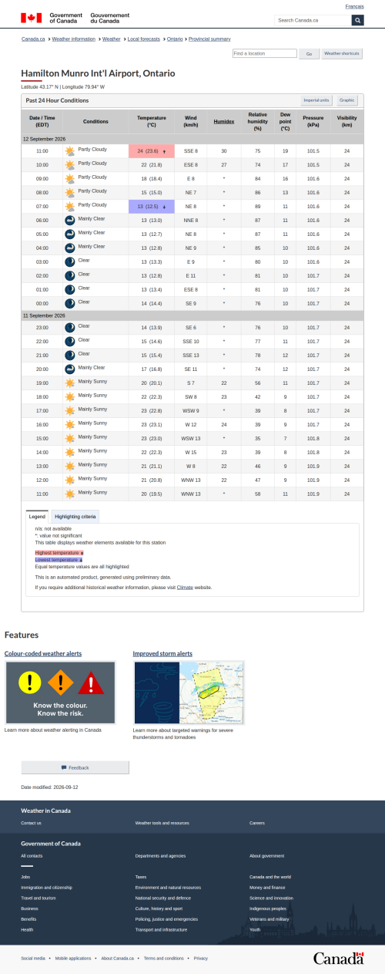Image resolution: width=385 pixels, height=974 pixels.
Task: Open Improved storm alerts heading link
Action: (162, 653)
